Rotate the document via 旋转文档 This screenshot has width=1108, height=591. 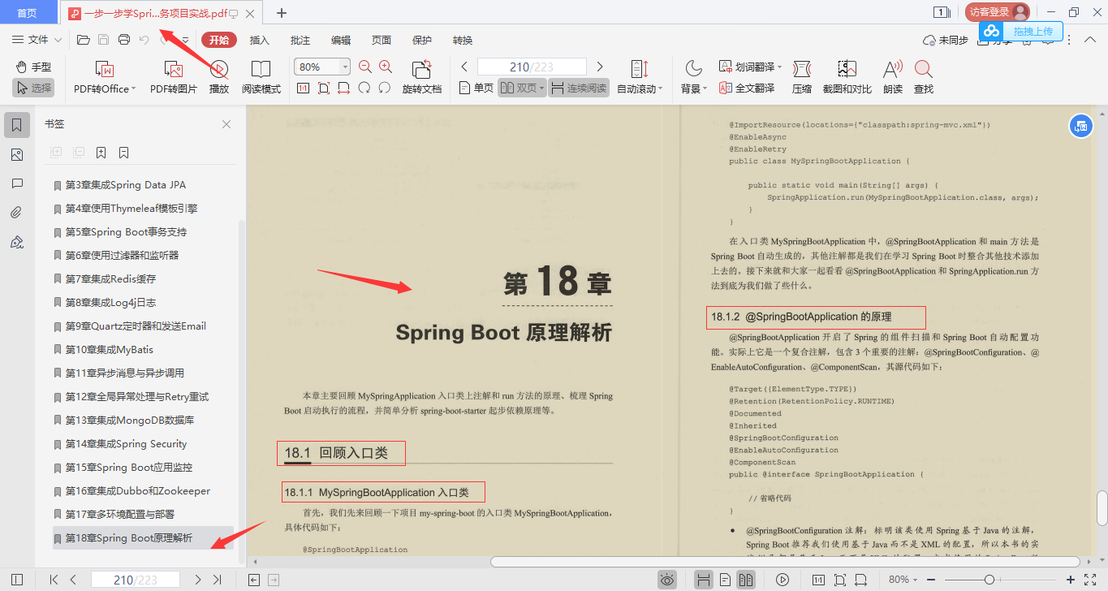[x=422, y=78]
